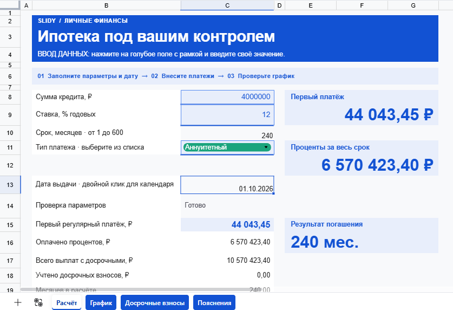Select column G header

(x=413, y=5)
